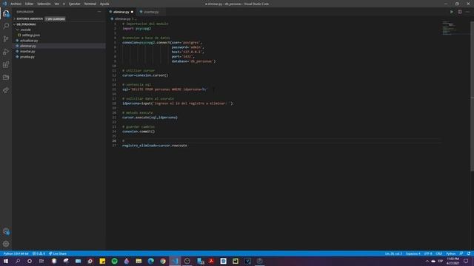Open Spotify from the taskbar
Screen dimensions: 474x266
click(x=115, y=261)
